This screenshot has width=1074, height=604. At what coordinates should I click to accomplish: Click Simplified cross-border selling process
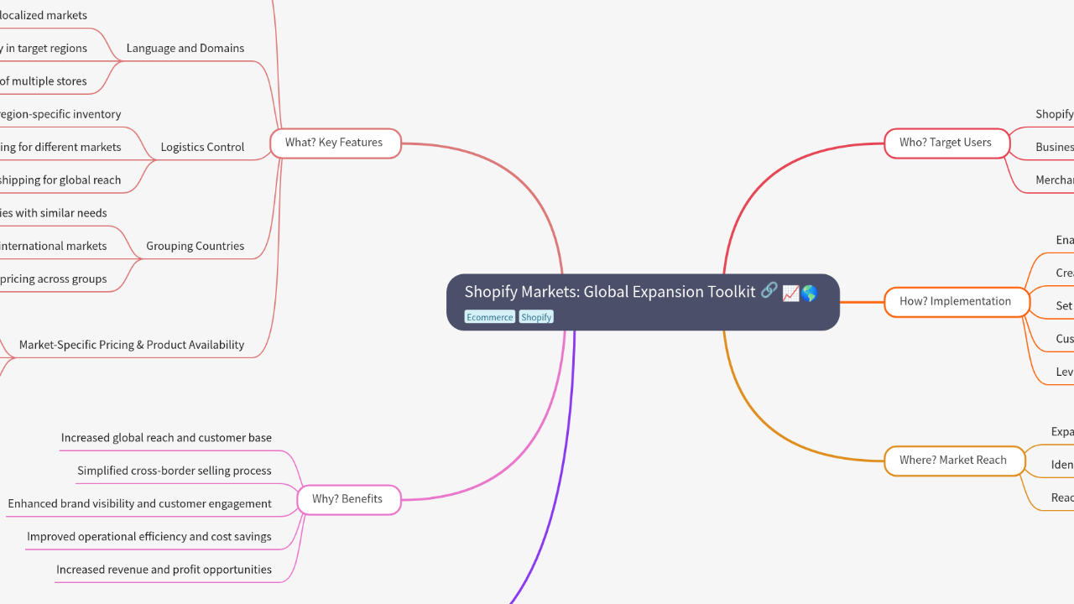click(175, 471)
